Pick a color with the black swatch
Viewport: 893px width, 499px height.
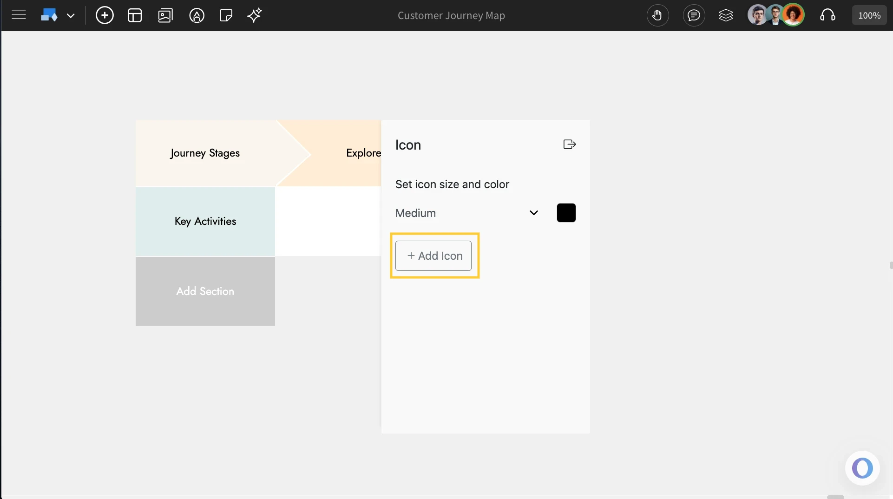click(566, 213)
